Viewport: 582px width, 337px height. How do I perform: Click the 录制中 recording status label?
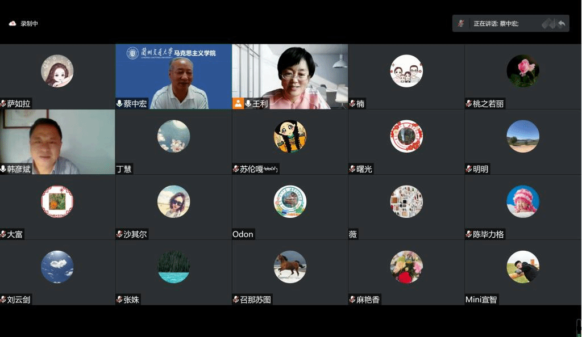29,23
